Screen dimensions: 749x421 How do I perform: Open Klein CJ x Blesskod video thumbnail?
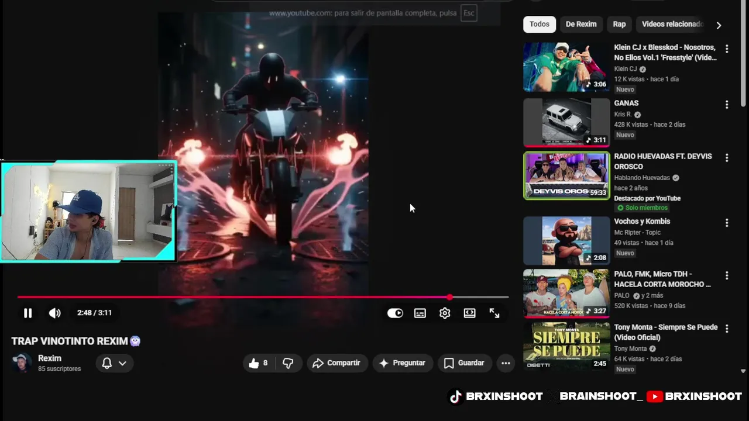[x=566, y=67]
